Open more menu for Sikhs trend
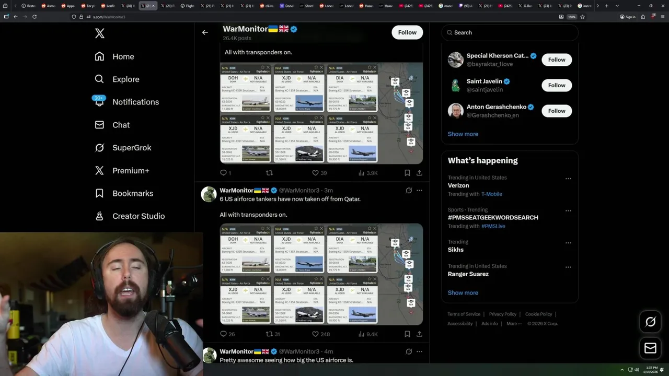 [568, 243]
